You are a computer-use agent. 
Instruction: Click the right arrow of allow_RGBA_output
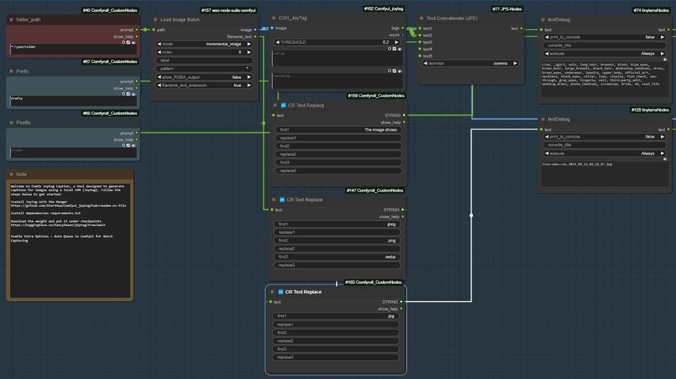[249, 77]
